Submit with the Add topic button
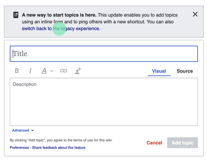Viewport: 207px width, 163px height. click(x=182, y=143)
